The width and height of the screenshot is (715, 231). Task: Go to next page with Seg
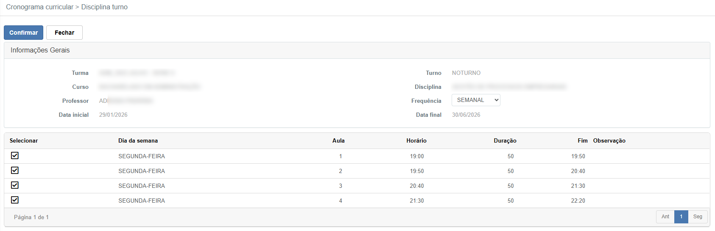click(698, 217)
